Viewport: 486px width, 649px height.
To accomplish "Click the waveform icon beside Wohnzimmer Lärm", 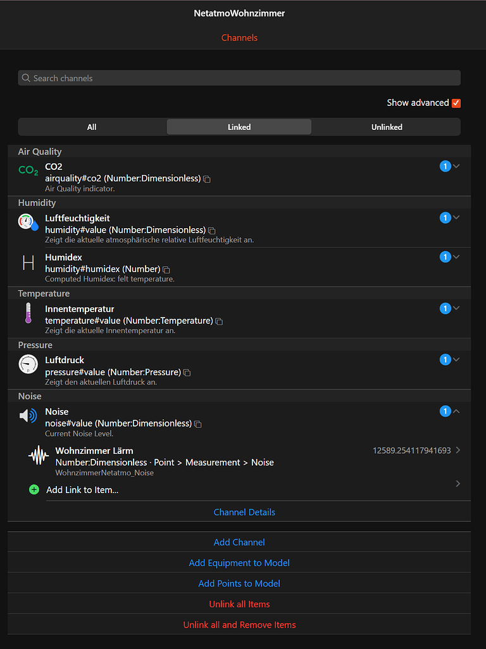I will 38,455.
